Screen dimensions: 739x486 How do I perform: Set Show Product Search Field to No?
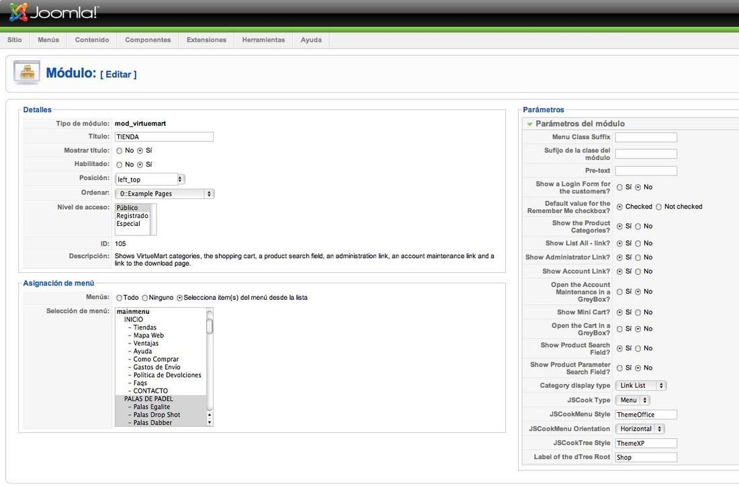click(x=638, y=349)
